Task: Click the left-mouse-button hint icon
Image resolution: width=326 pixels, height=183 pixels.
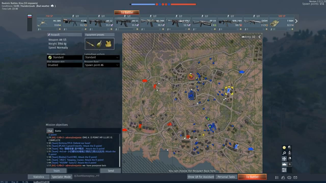Action: (x=290, y=147)
